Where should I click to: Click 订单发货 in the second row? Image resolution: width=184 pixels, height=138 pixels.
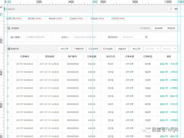(x=174, y=72)
